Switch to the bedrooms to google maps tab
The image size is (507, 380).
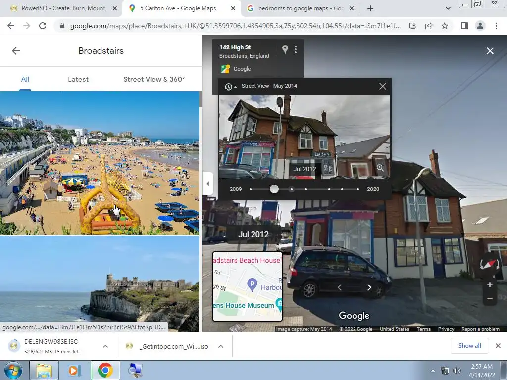pos(300,9)
